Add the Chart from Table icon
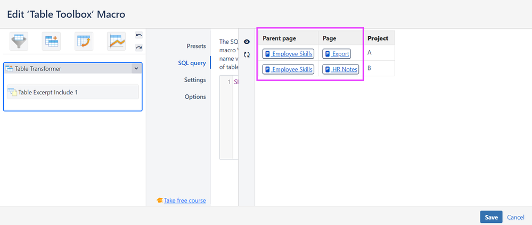This screenshot has width=532, height=225. 117,41
